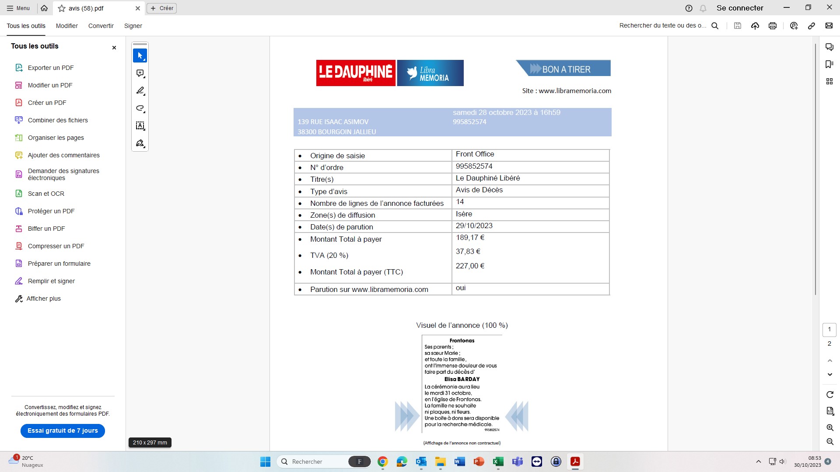Rotate the page view

point(829,395)
